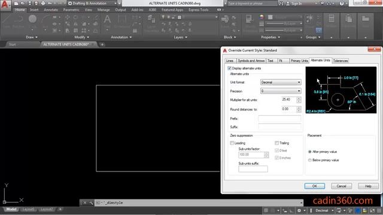Expand the Annotation panel
Viewport: 383px width, 215px height.
(121, 37)
